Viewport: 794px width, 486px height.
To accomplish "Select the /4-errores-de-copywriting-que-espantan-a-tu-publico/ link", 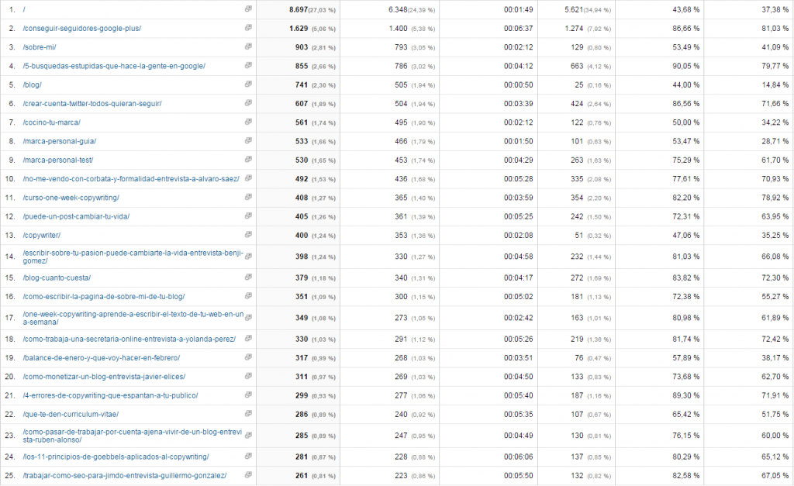I will [110, 395].
